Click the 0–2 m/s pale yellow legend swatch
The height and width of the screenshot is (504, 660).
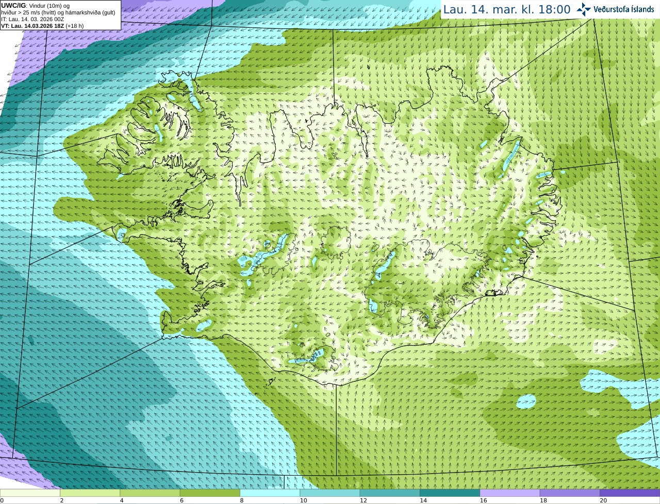(30, 493)
